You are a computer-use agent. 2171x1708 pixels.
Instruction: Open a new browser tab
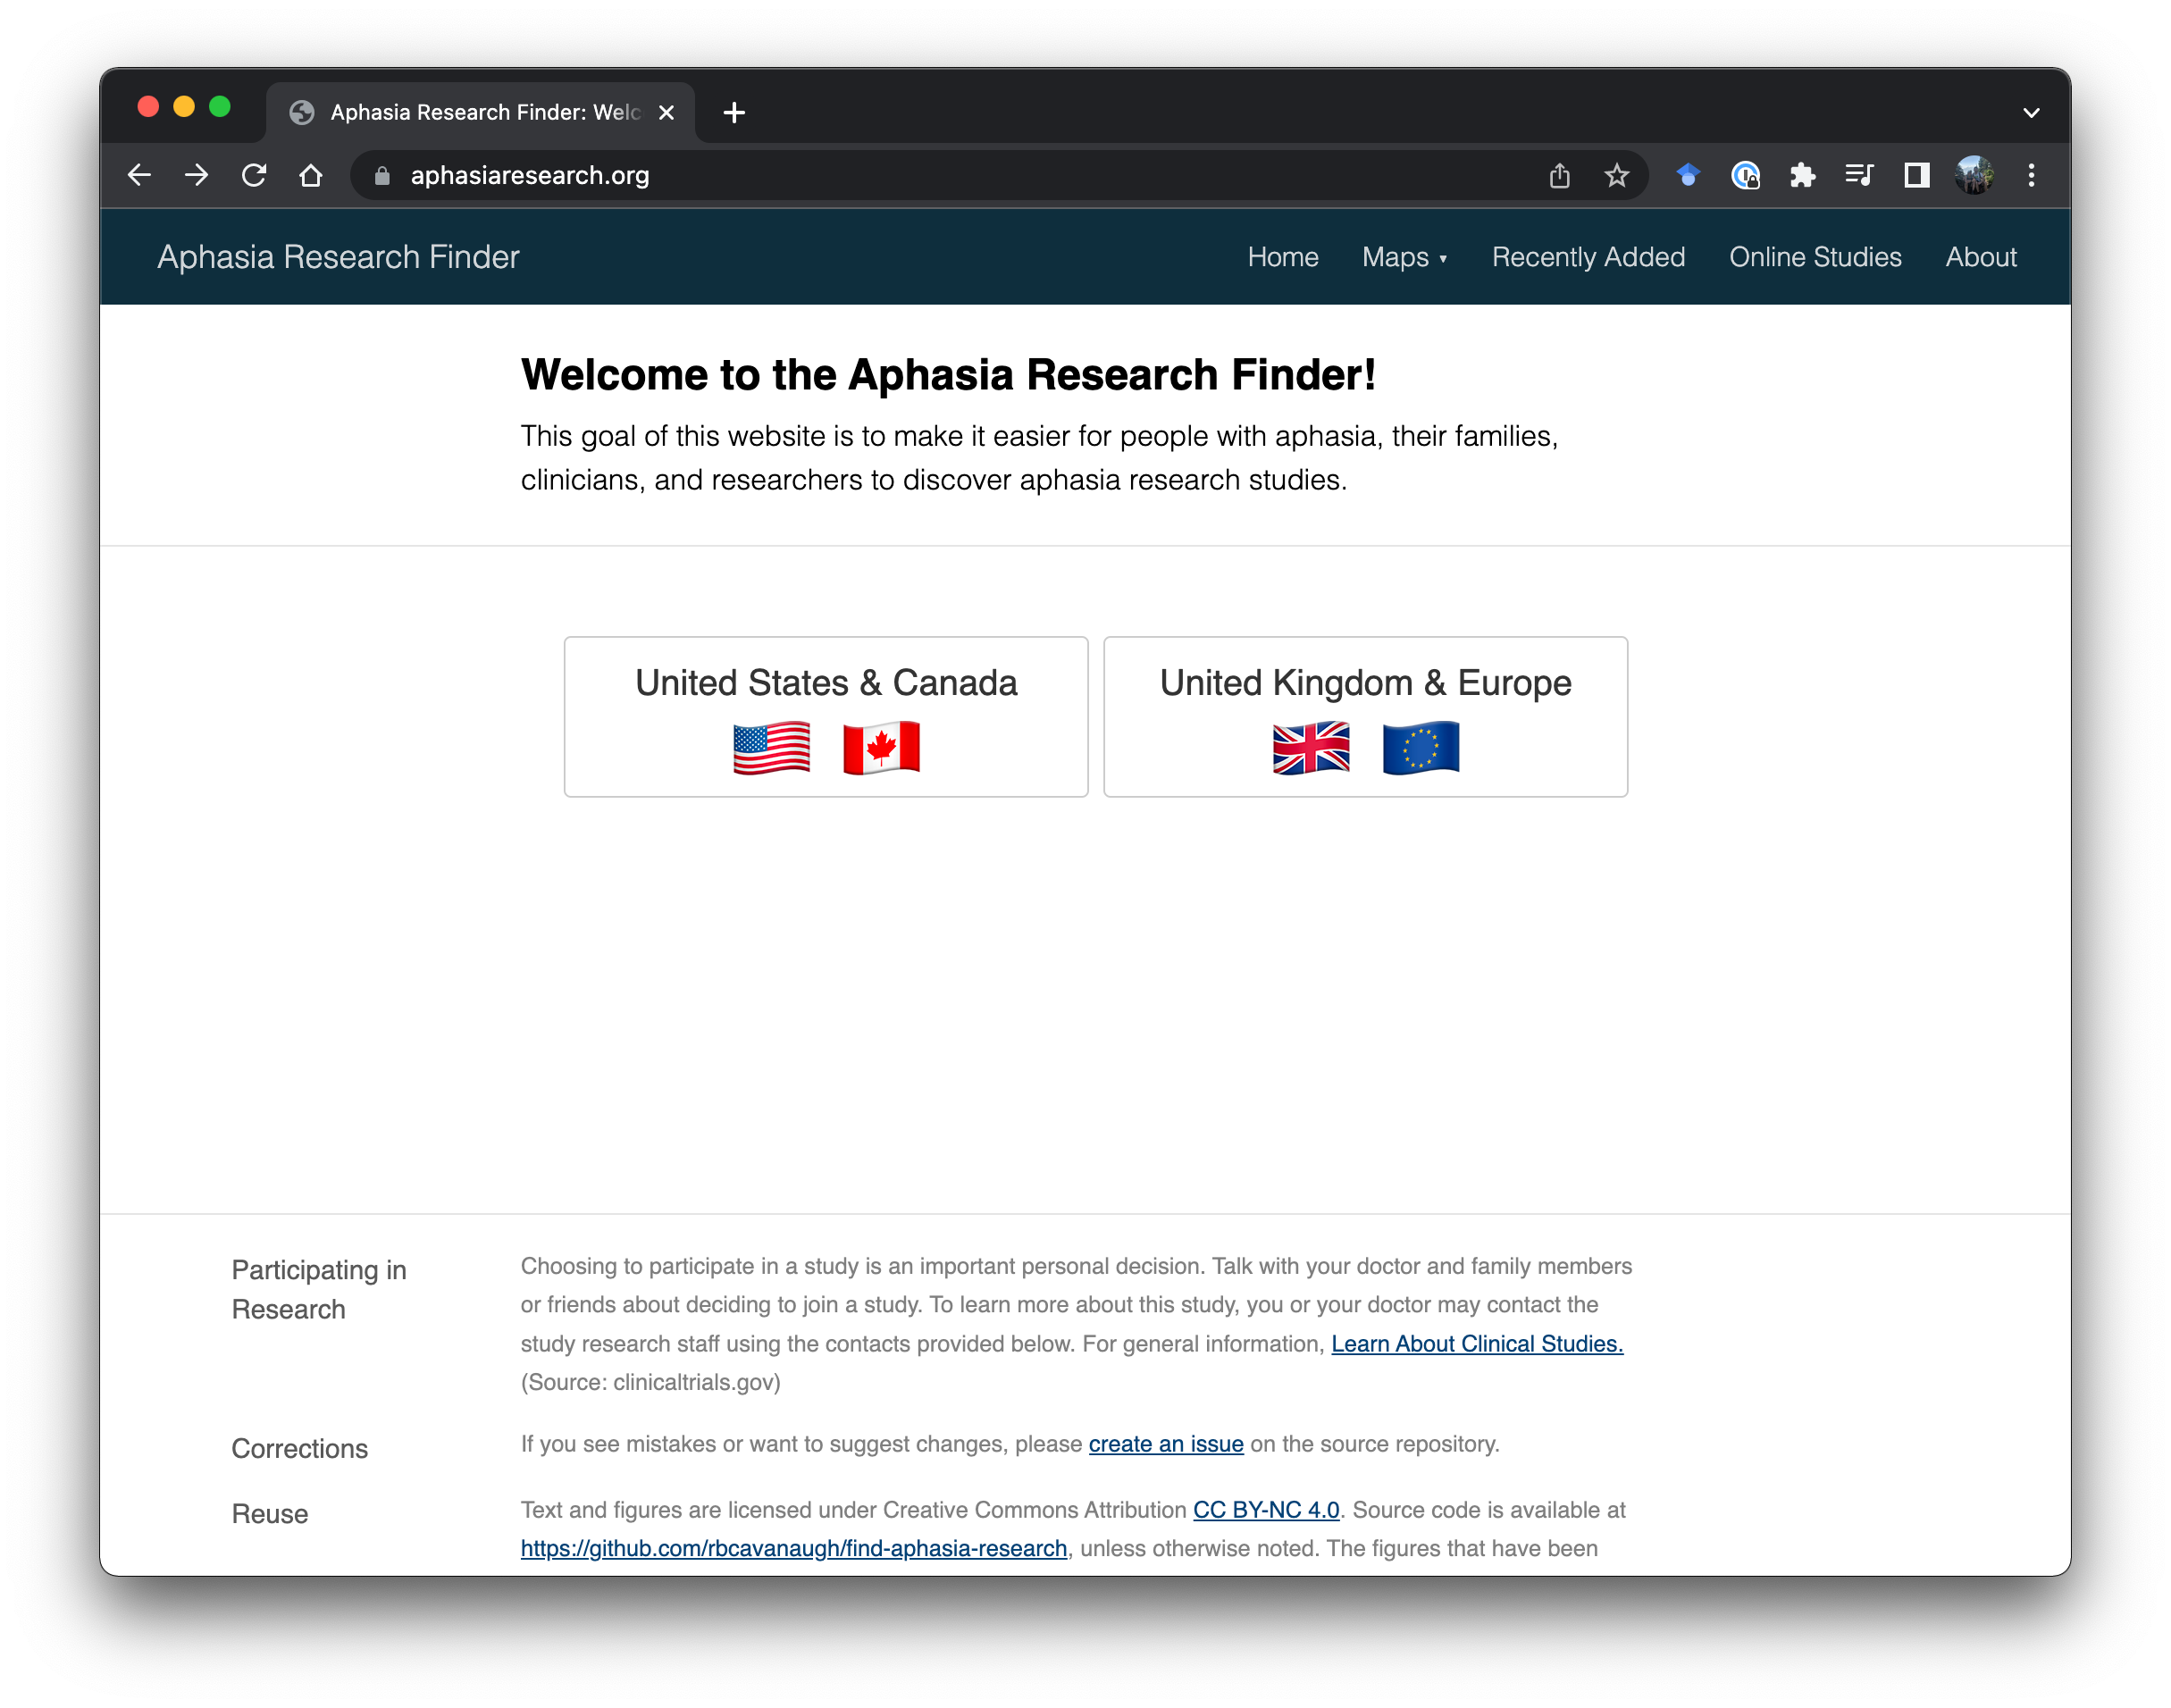point(734,112)
